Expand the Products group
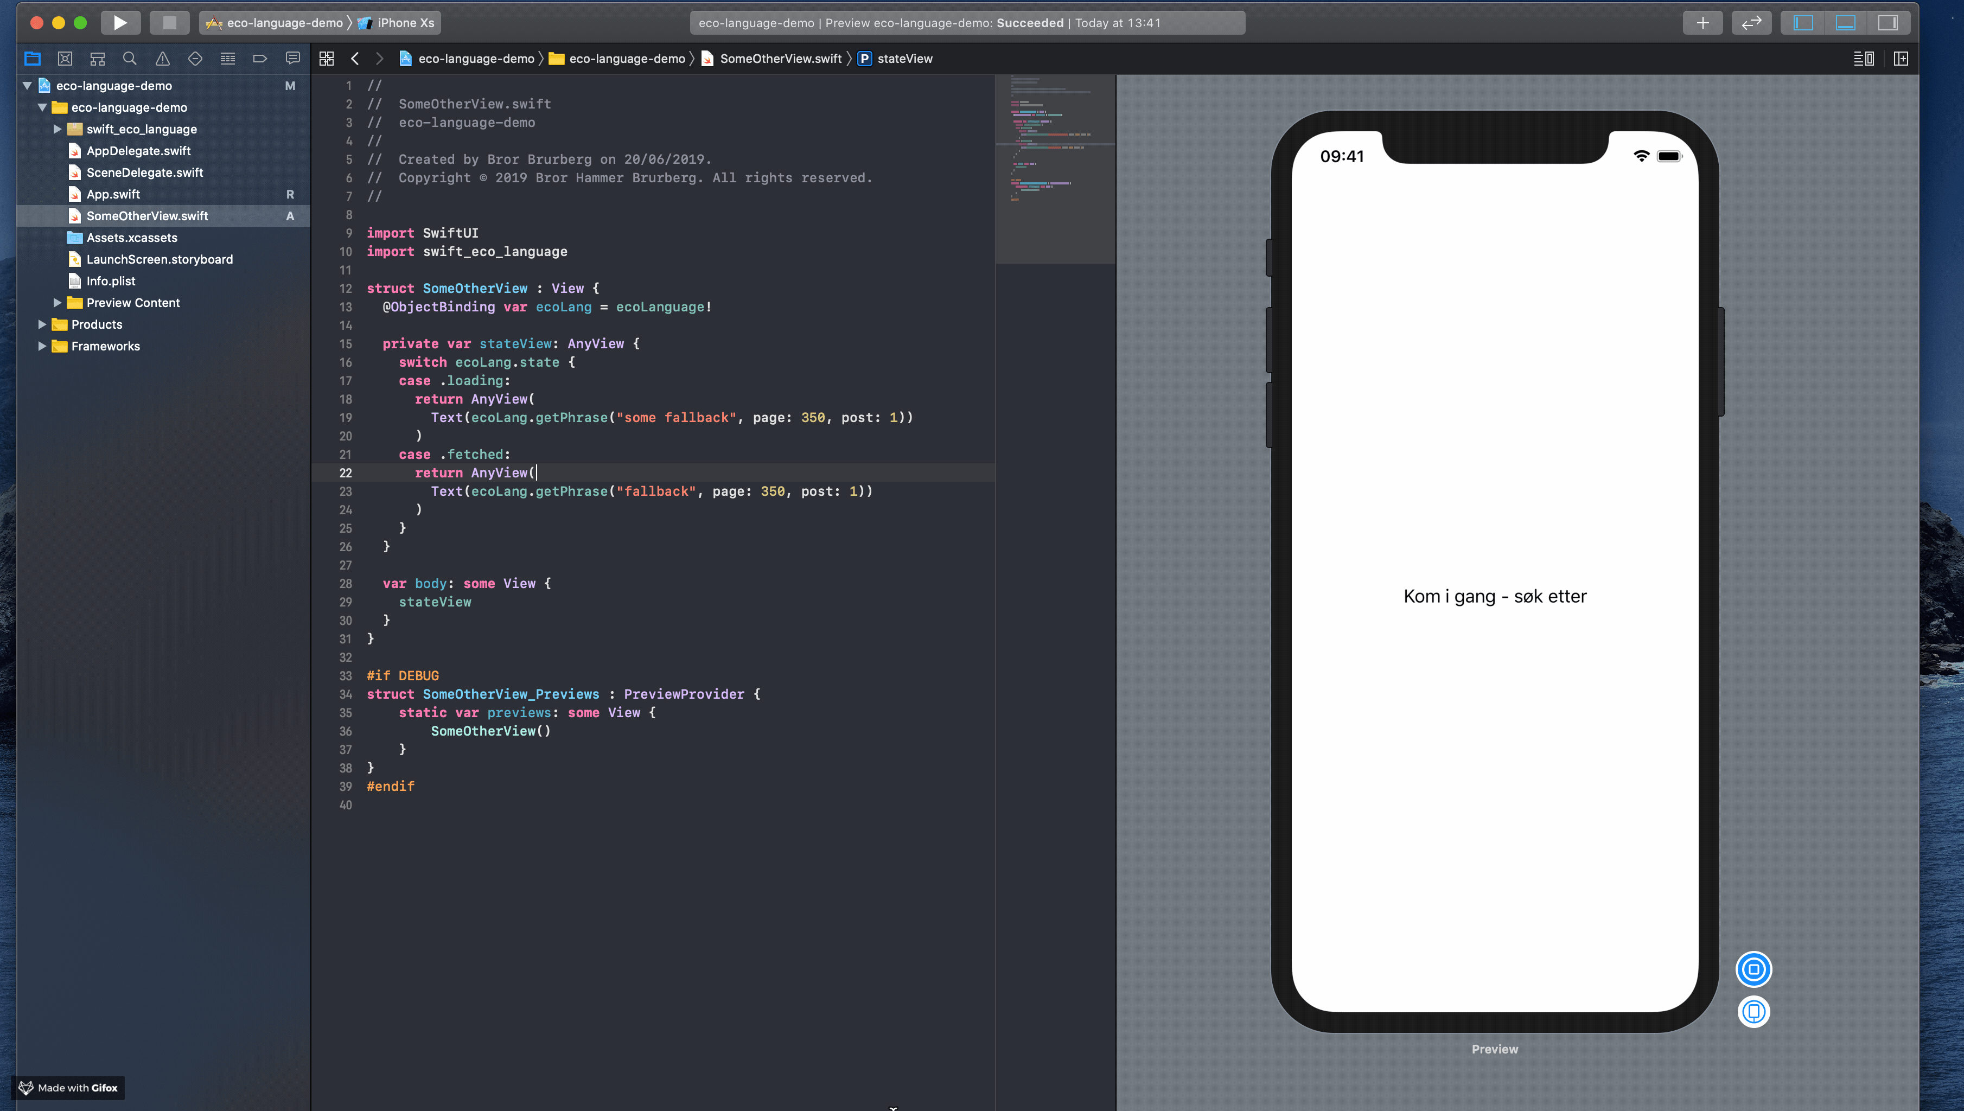The height and width of the screenshot is (1111, 1964). click(x=42, y=324)
